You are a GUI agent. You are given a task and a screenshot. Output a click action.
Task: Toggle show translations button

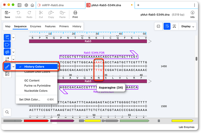7,52
